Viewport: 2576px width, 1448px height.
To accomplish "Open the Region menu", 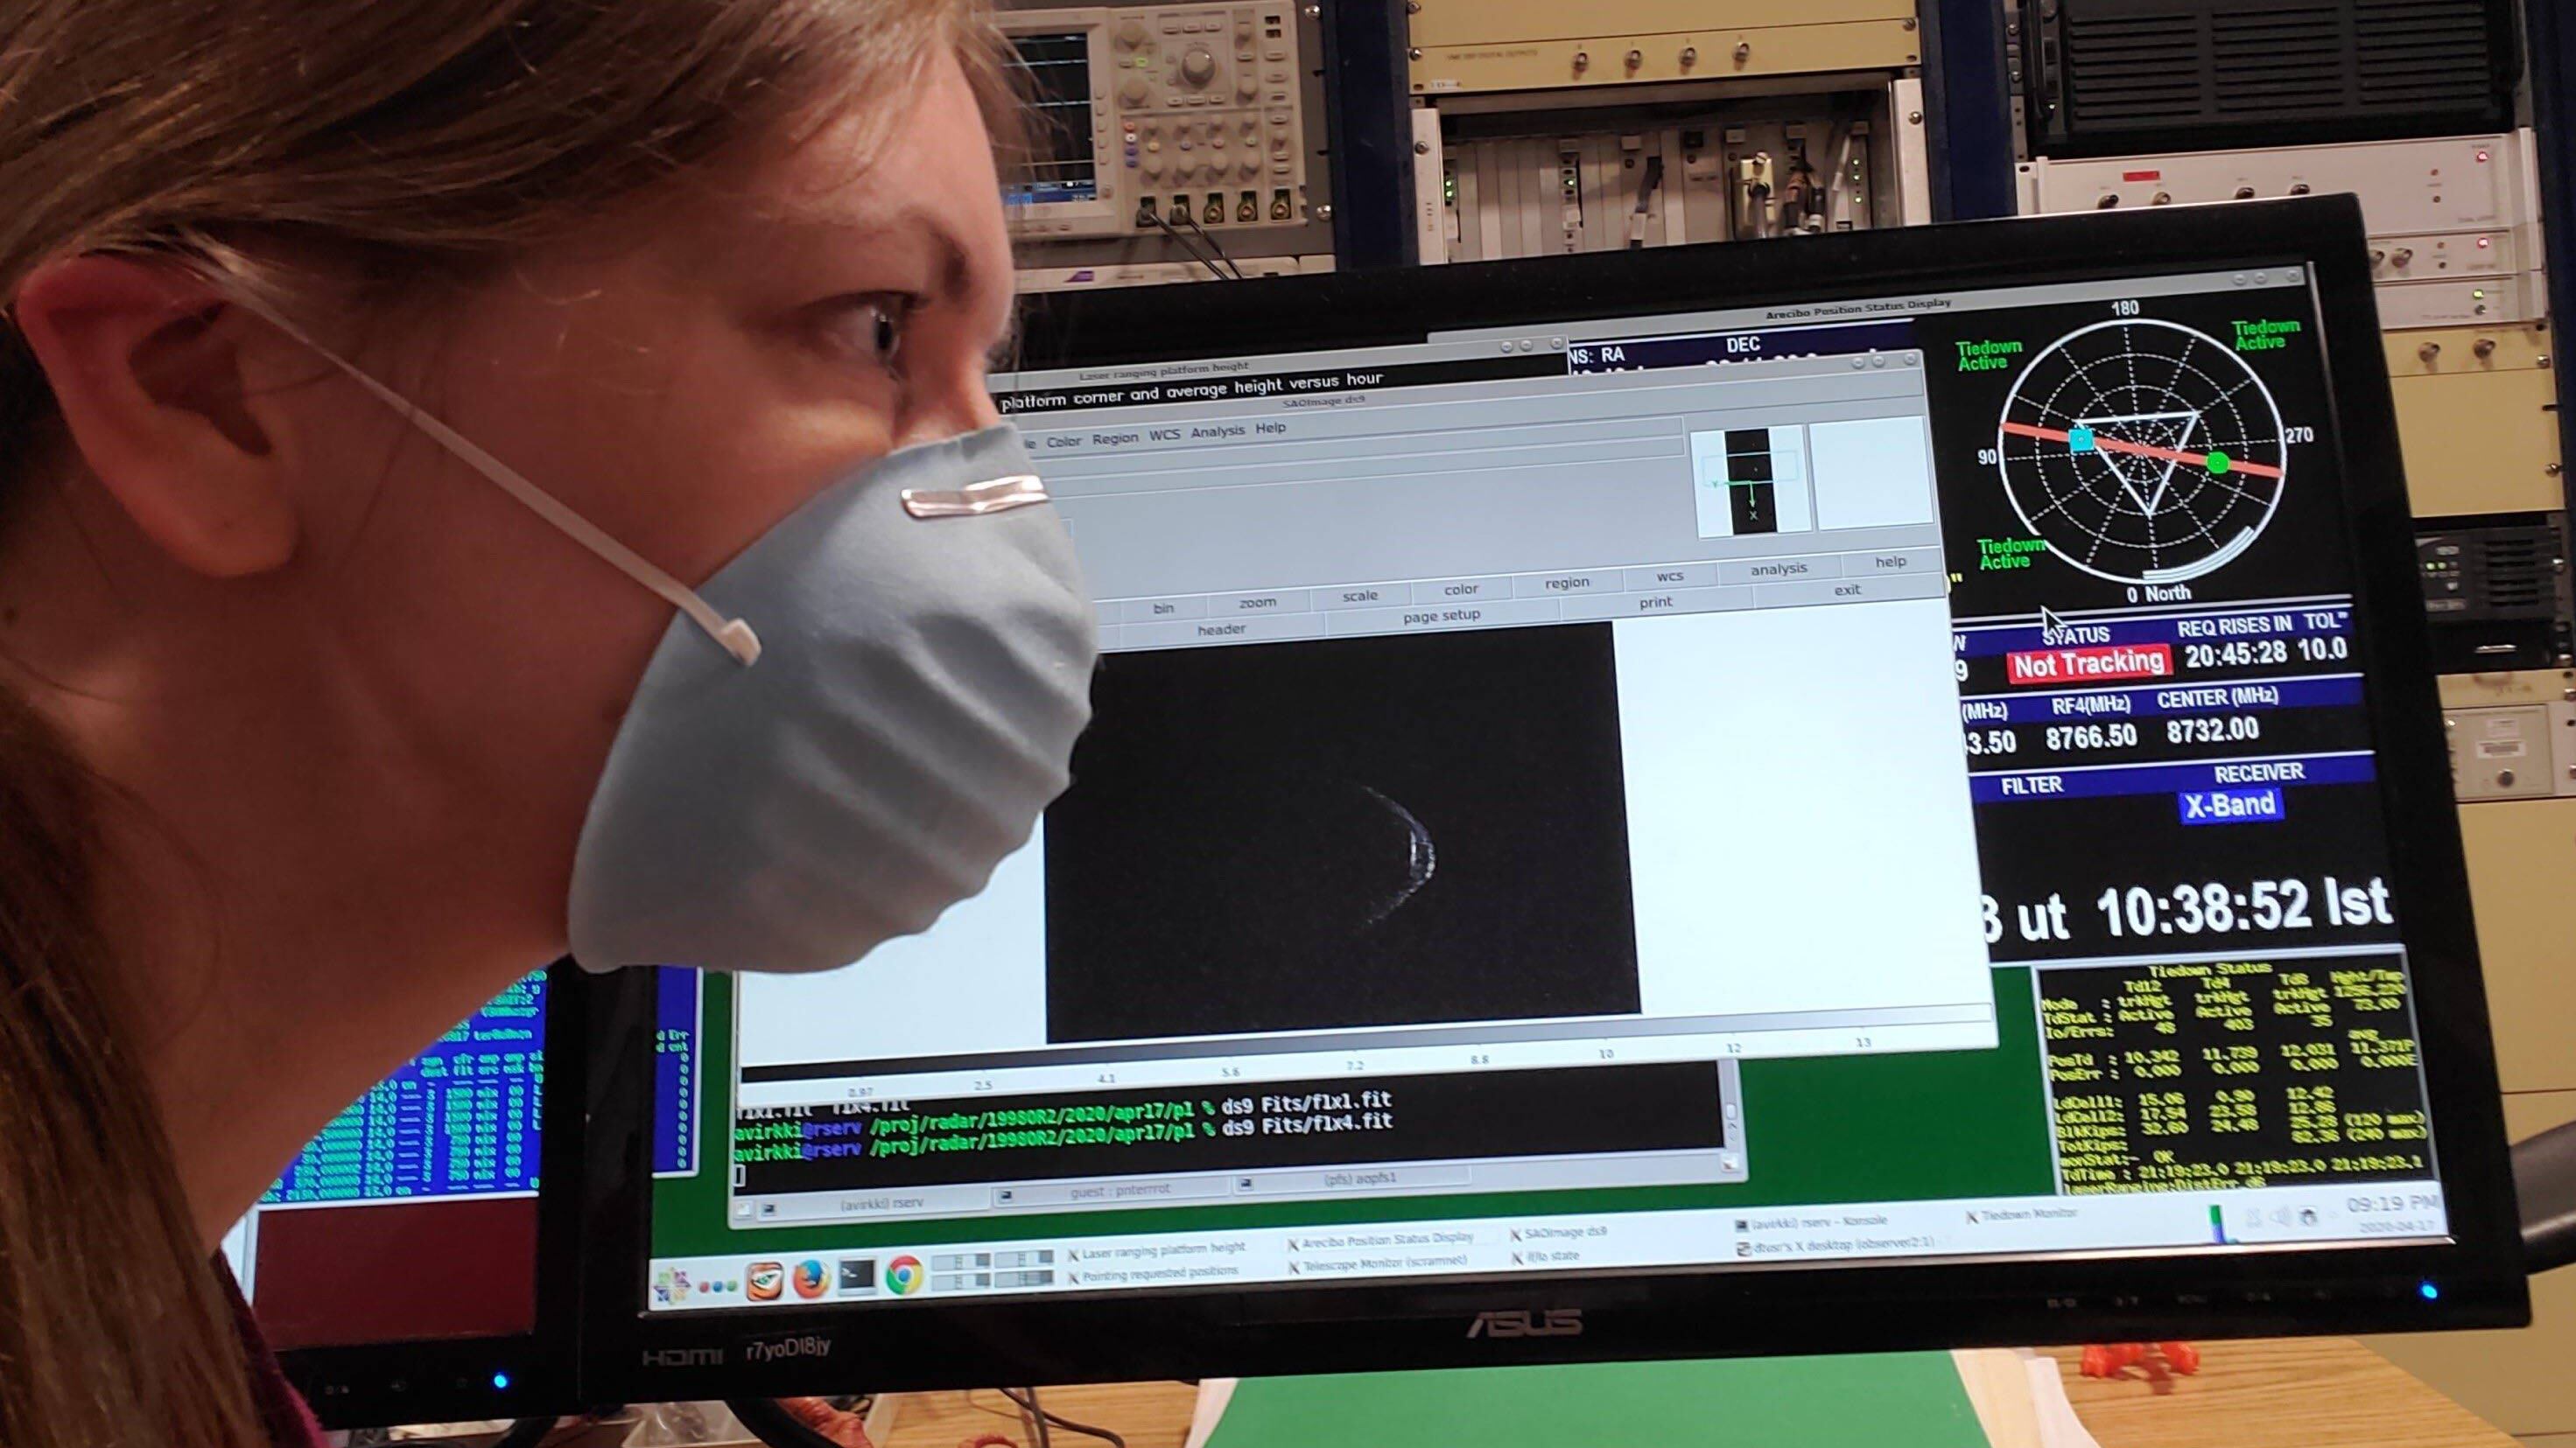I will click(x=1114, y=438).
